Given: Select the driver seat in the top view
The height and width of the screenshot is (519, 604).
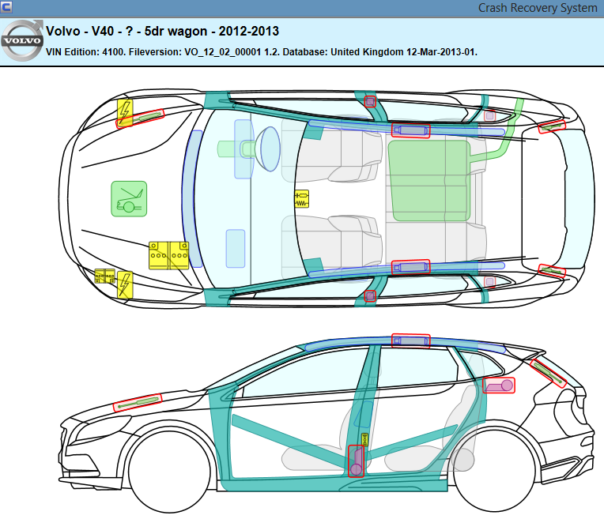Looking at the screenshot, I should [332, 150].
